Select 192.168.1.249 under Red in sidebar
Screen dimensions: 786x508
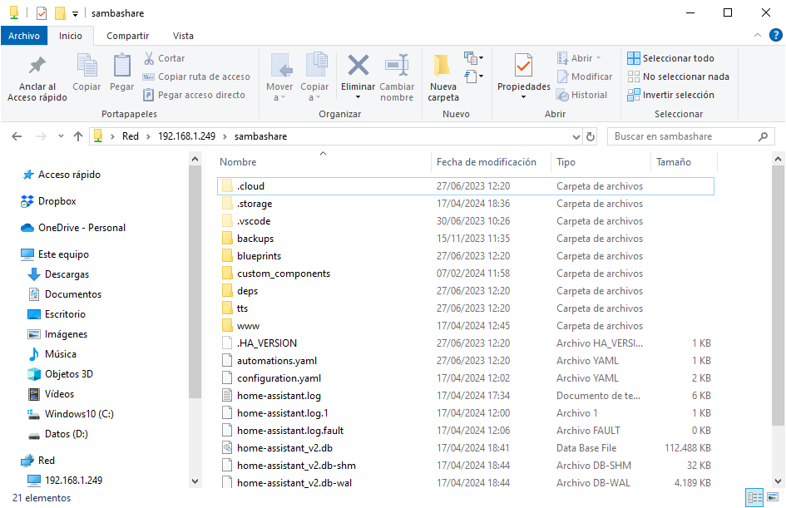pos(65,481)
